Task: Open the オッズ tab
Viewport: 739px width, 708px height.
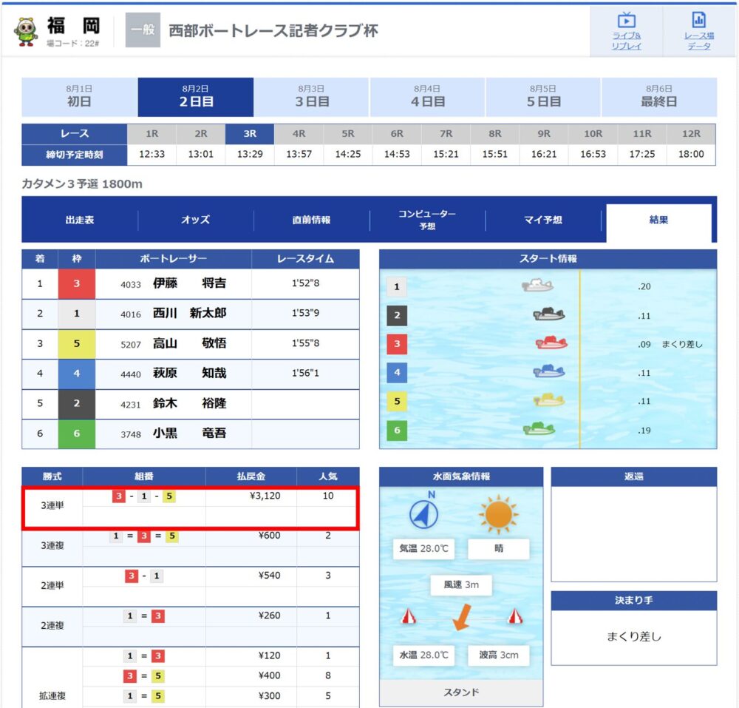Action: pyautogui.click(x=196, y=220)
